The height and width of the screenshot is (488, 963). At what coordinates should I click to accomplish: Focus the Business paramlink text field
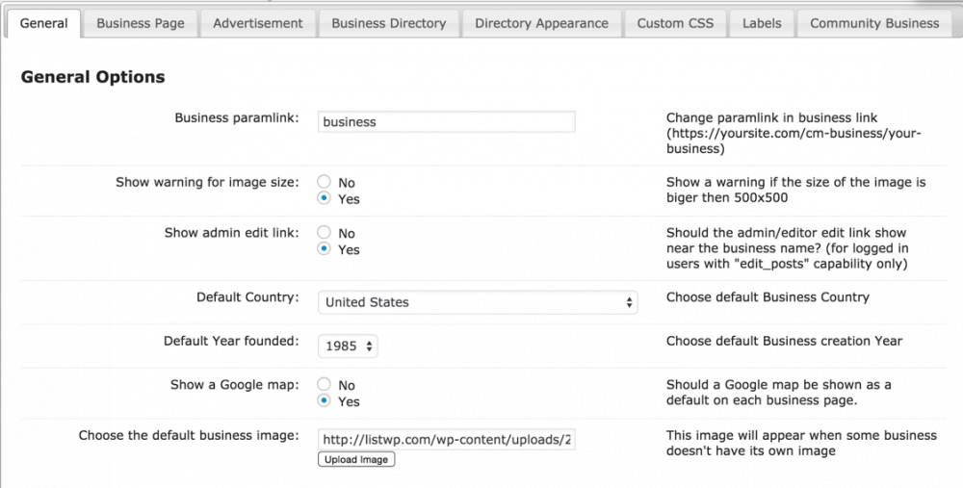pyautogui.click(x=446, y=122)
